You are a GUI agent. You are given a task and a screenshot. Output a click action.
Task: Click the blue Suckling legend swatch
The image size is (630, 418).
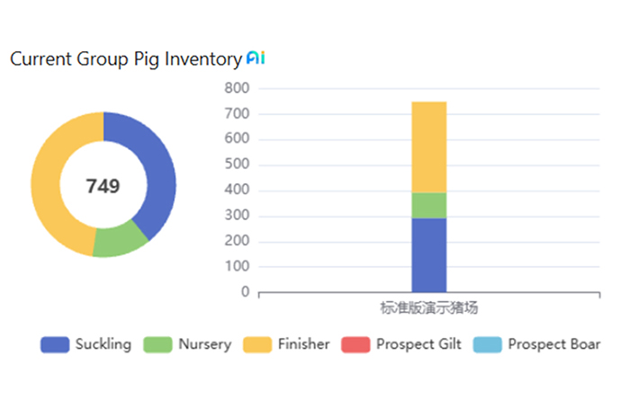click(55, 344)
